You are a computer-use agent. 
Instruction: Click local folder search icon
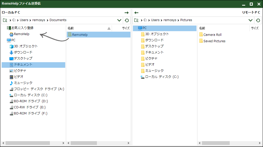(5, 20)
